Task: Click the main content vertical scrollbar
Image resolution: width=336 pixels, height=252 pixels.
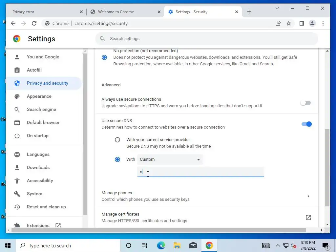Action: click(327, 167)
